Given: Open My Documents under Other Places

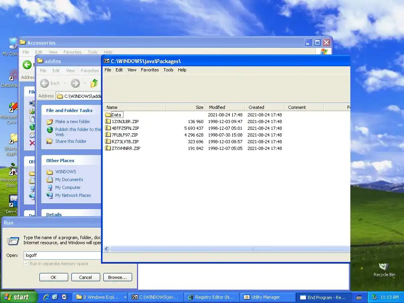Looking at the screenshot, I should [69, 180].
